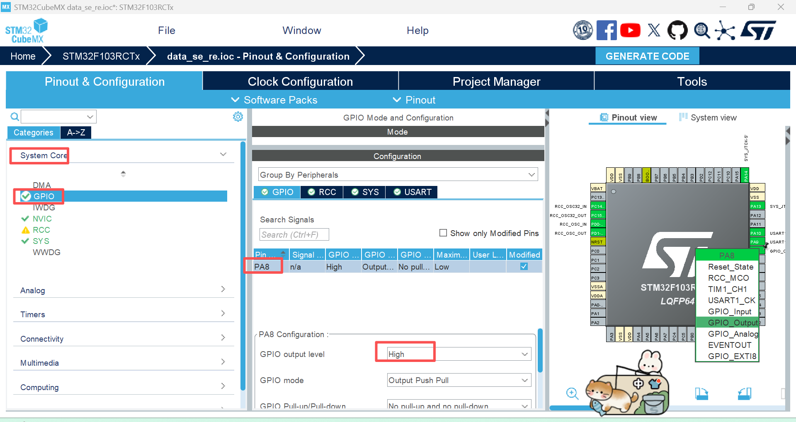Choose Reset_State from PA8 pin menu

pos(730,267)
